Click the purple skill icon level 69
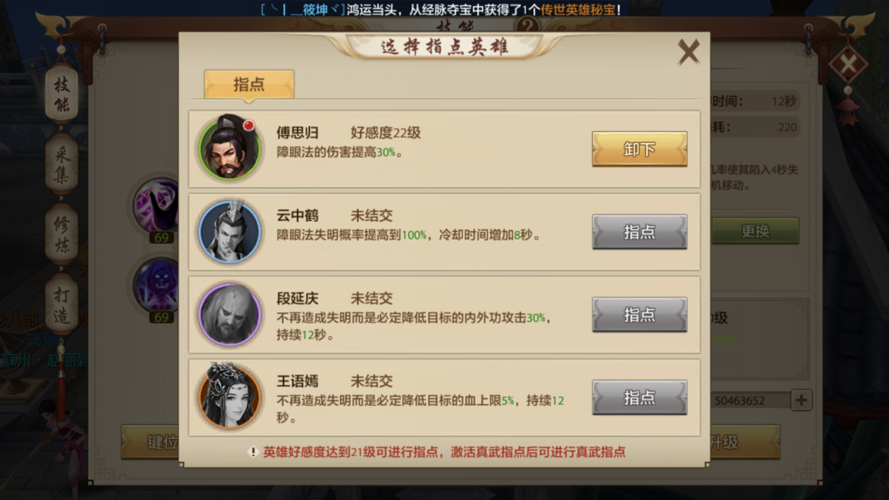This screenshot has height=500, width=889. (157, 206)
